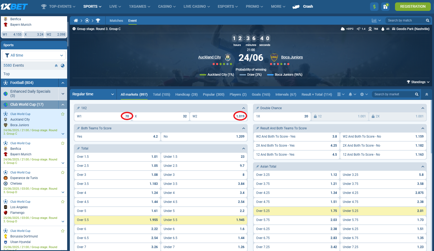The image size is (434, 251).
Task: Collapse the 1X2 market panel
Action: point(243,108)
